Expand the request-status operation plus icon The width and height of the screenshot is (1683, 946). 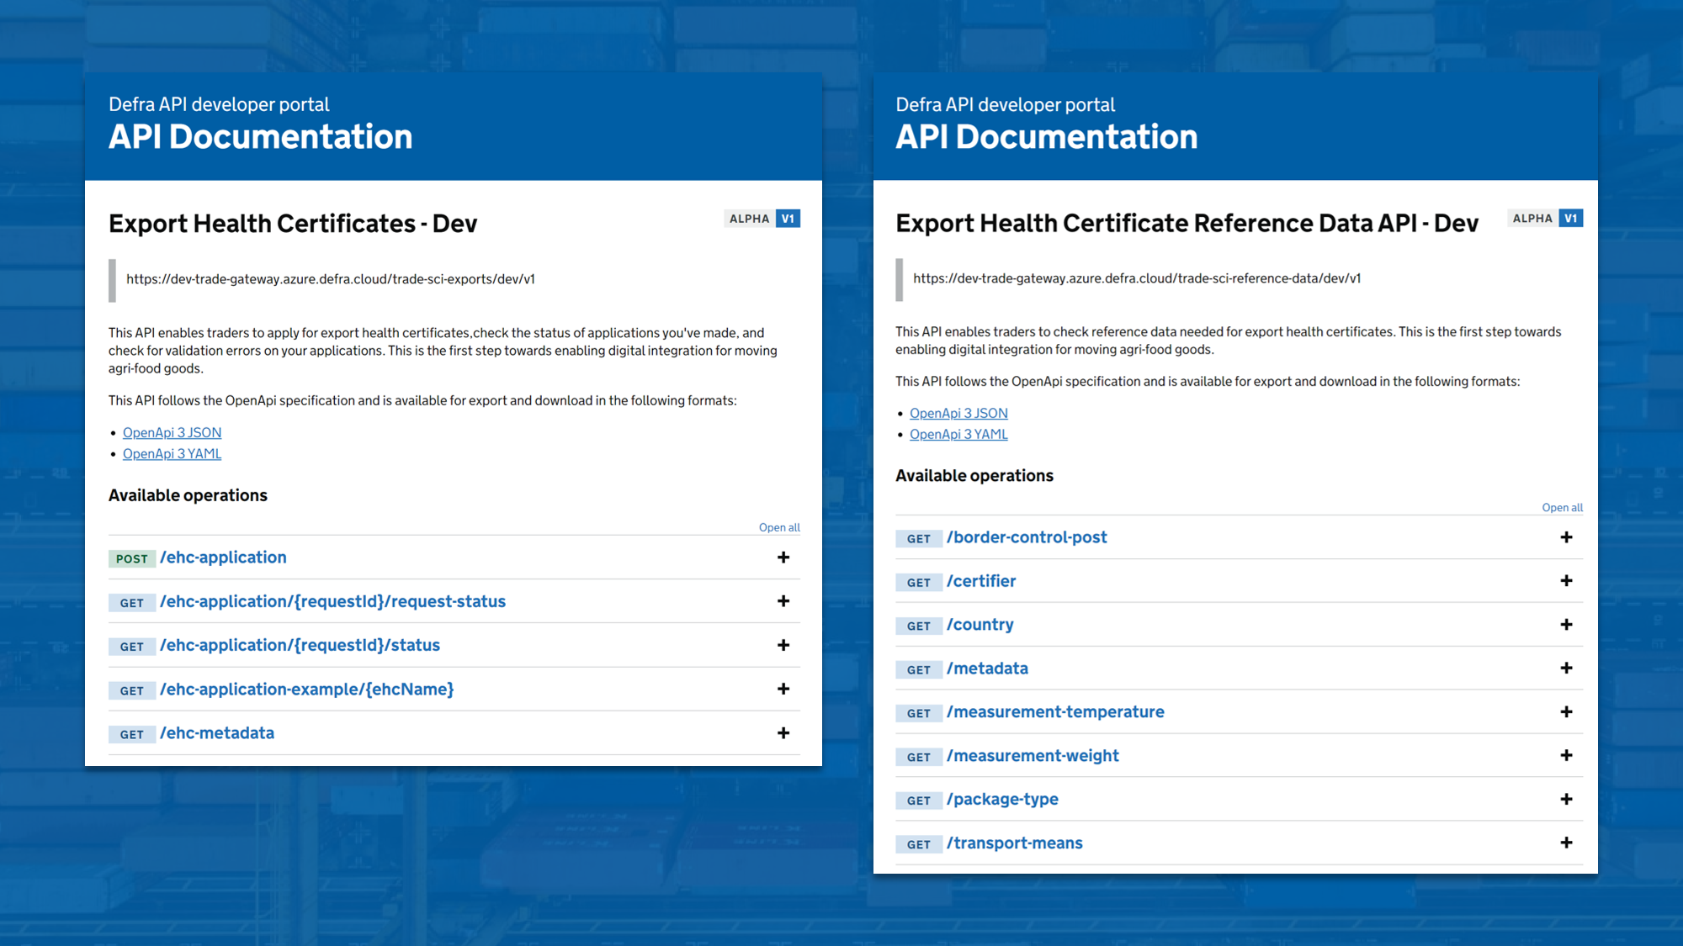click(783, 601)
